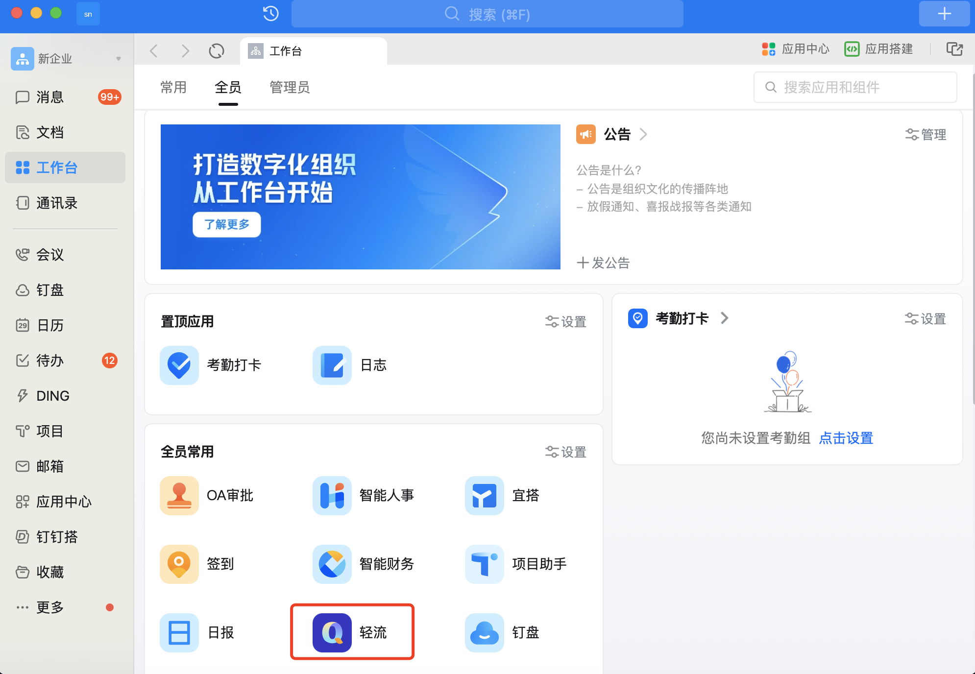Open 项目 in the sidebar
This screenshot has height=674, width=975.
pyautogui.click(x=65, y=431)
